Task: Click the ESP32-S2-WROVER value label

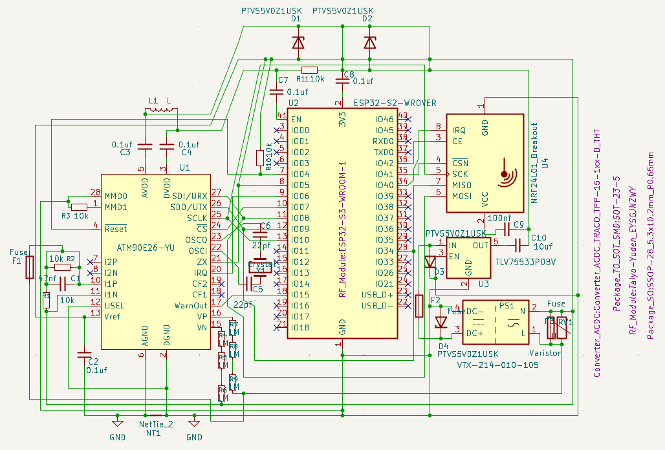Action: point(395,103)
